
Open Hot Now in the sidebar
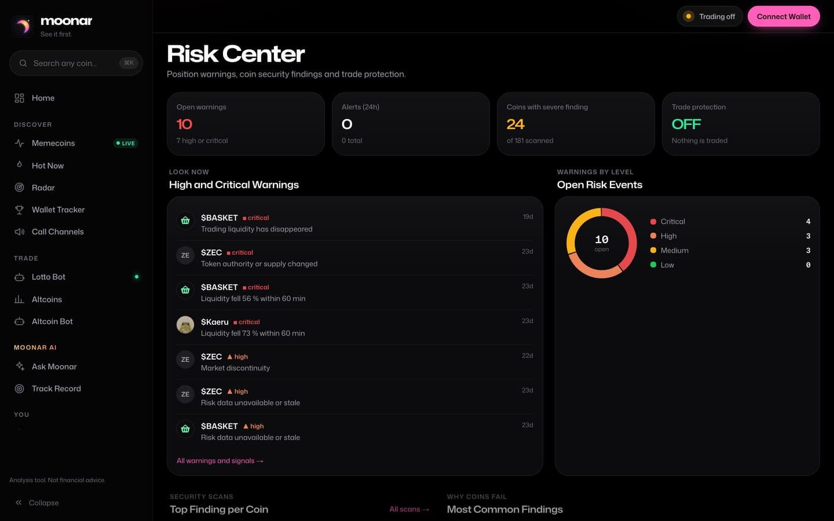point(76,165)
